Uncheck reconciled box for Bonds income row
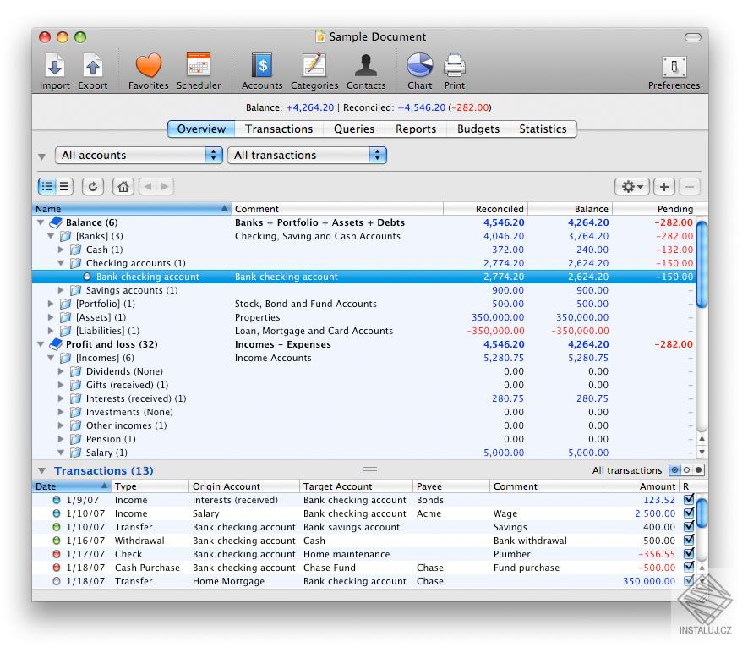 (688, 500)
